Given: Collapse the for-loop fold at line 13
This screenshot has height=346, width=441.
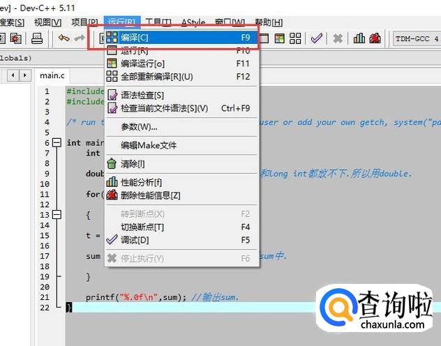Looking at the screenshot, I should coord(57,215).
